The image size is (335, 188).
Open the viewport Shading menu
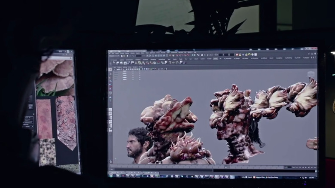[119, 67]
